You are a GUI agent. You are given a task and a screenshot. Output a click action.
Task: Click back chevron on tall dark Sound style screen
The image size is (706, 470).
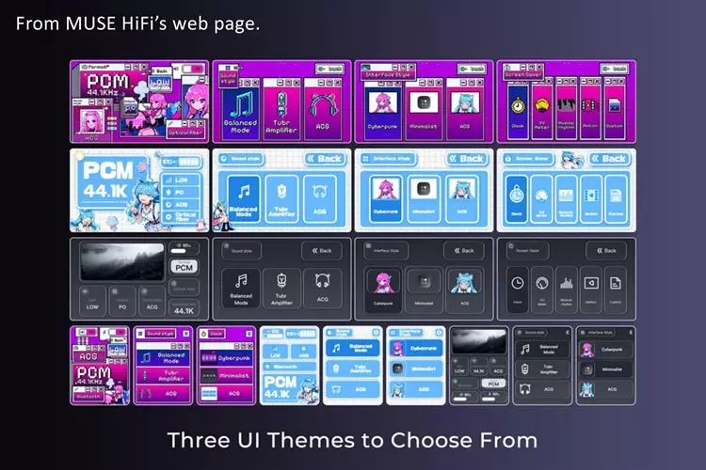568,333
